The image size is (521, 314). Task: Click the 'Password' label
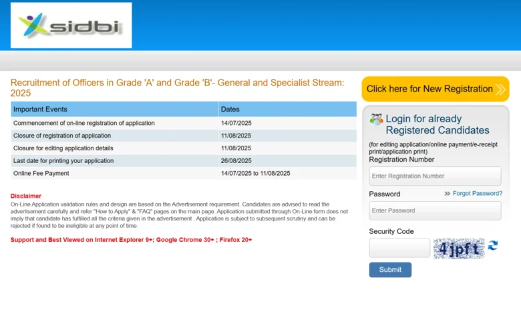point(385,194)
